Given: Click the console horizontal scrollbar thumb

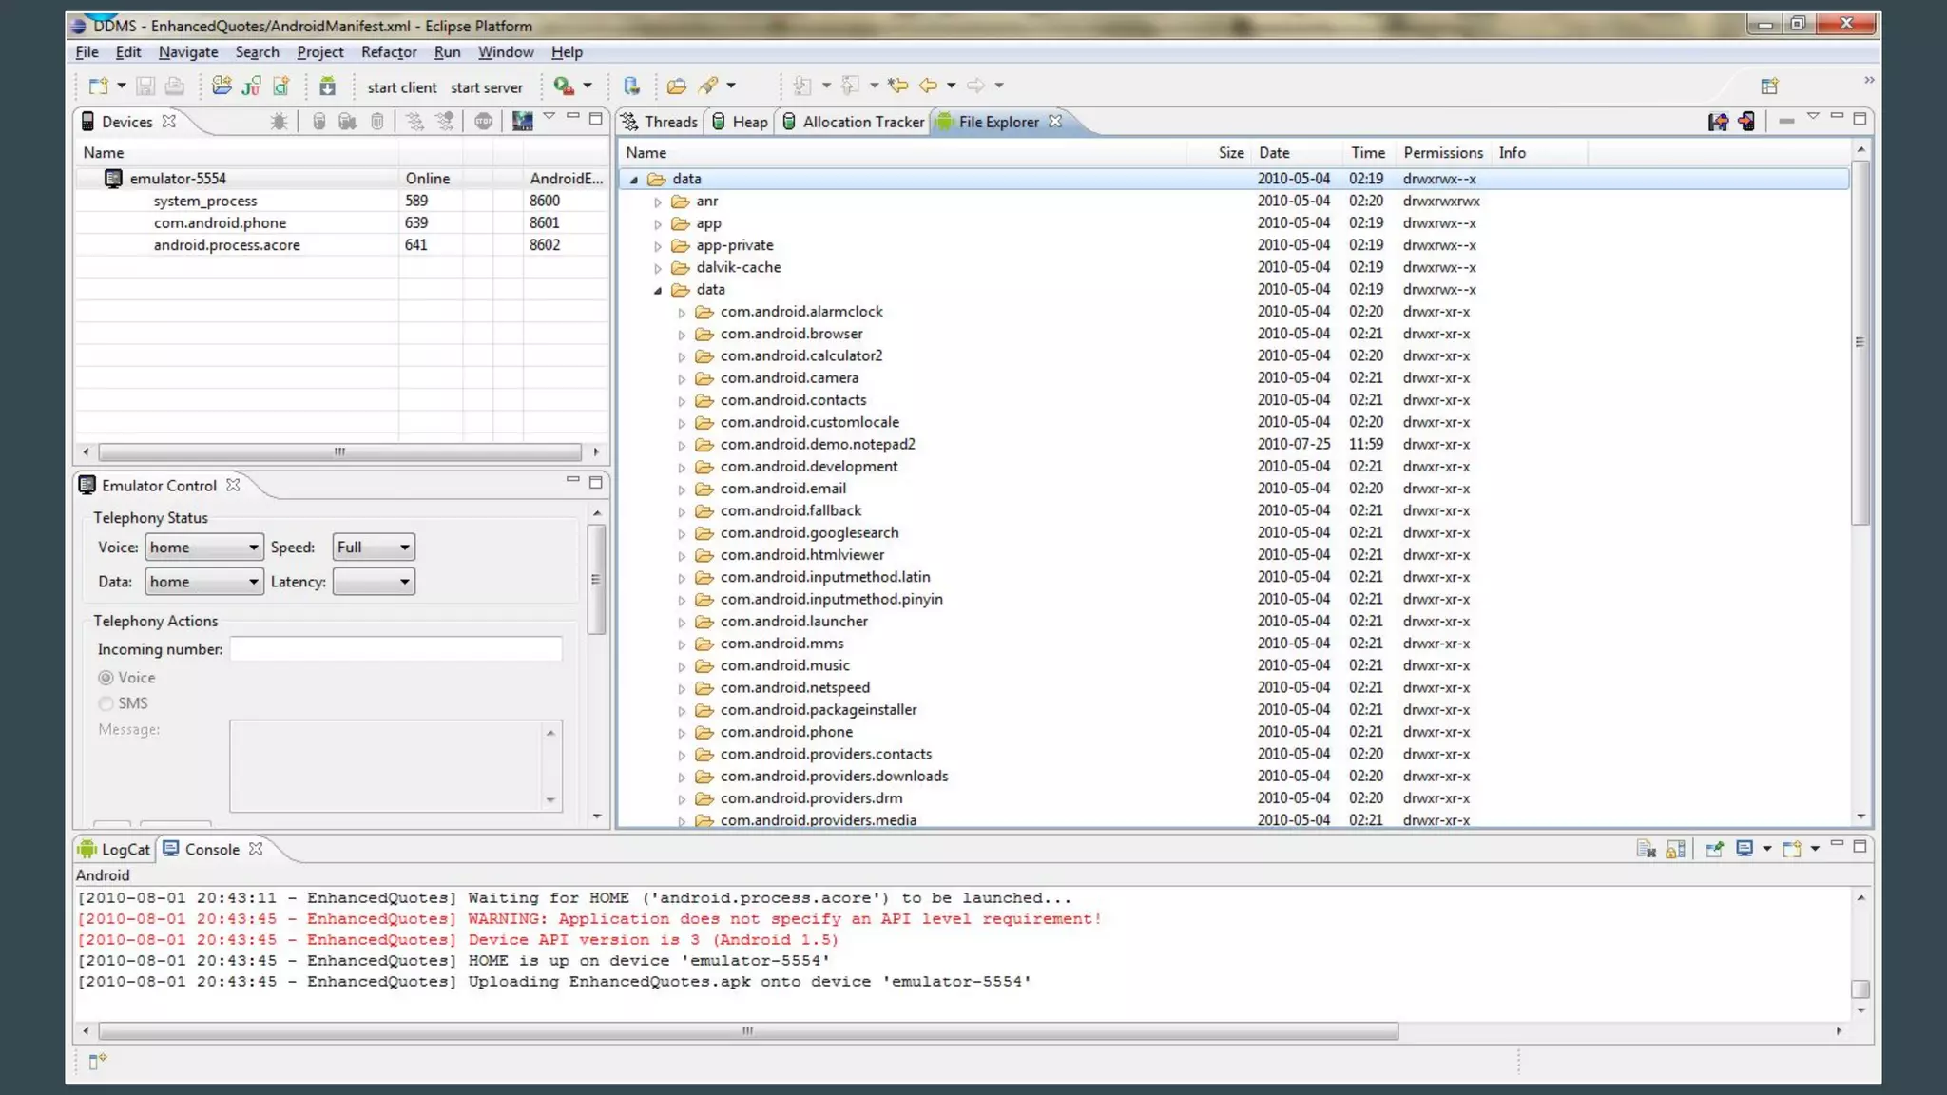Looking at the screenshot, I should coord(747,1030).
